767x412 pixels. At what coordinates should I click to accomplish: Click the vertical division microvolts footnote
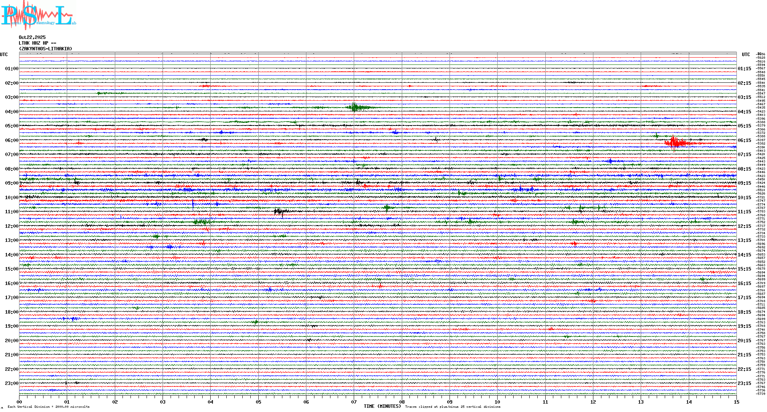coord(48,407)
